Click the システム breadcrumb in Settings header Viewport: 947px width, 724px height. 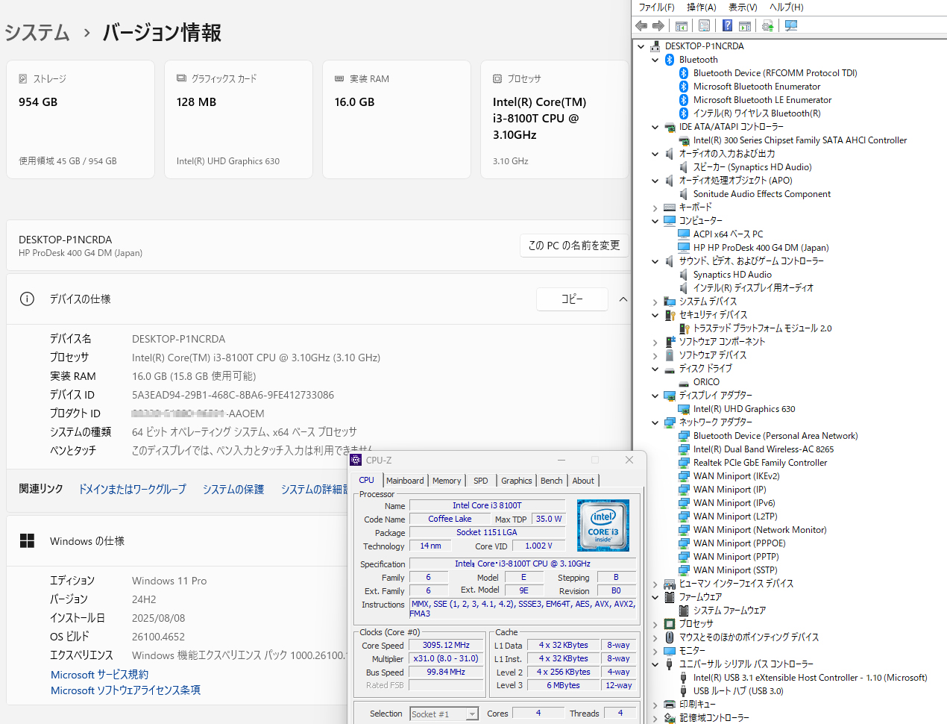coord(37,33)
